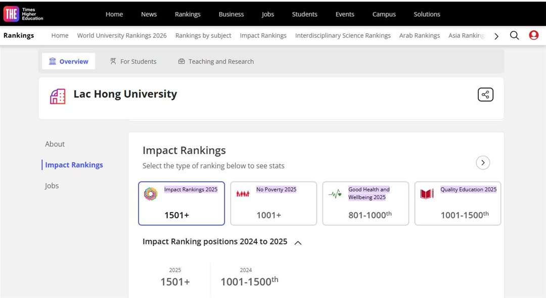Screen dimensions: 546x298
Task: Click 'Select the type of ranking' text
Action: pyautogui.click(x=213, y=166)
